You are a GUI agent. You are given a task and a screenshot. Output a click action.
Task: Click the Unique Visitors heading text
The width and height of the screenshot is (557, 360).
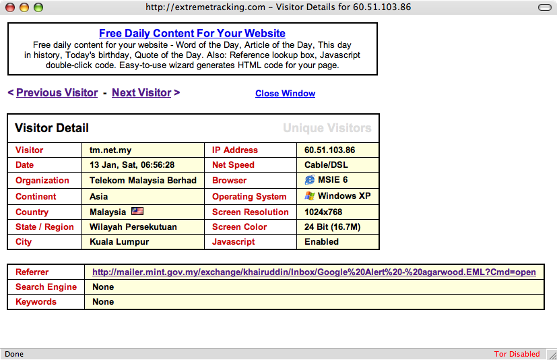[x=327, y=128]
